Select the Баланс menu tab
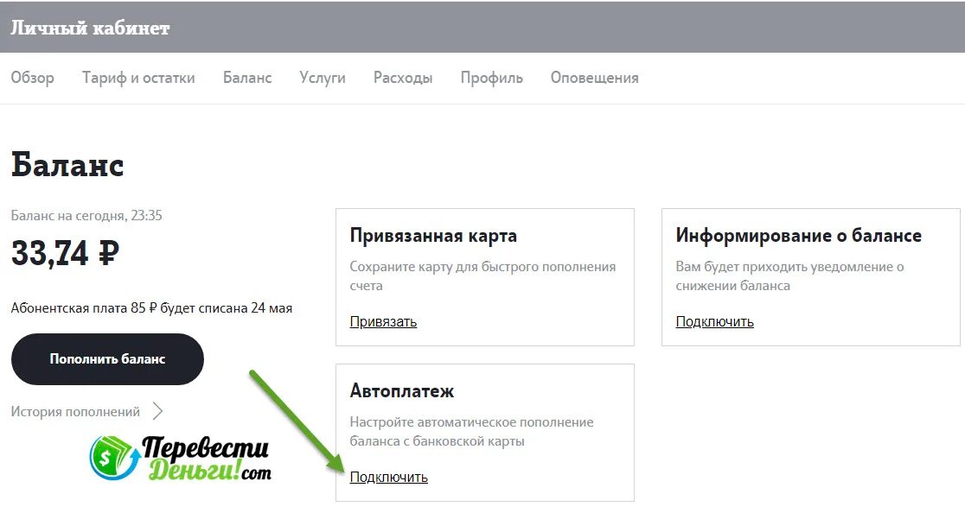 [247, 78]
